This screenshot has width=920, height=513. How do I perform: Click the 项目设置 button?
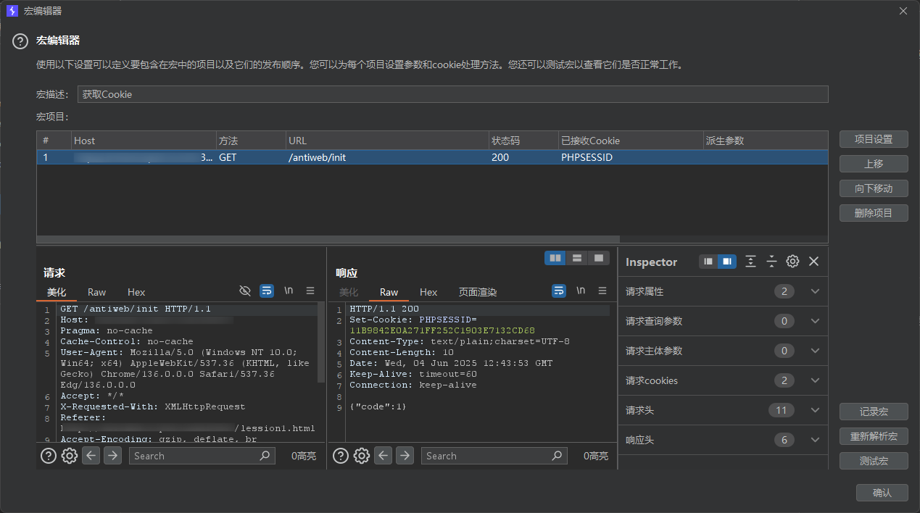pyautogui.click(x=874, y=139)
